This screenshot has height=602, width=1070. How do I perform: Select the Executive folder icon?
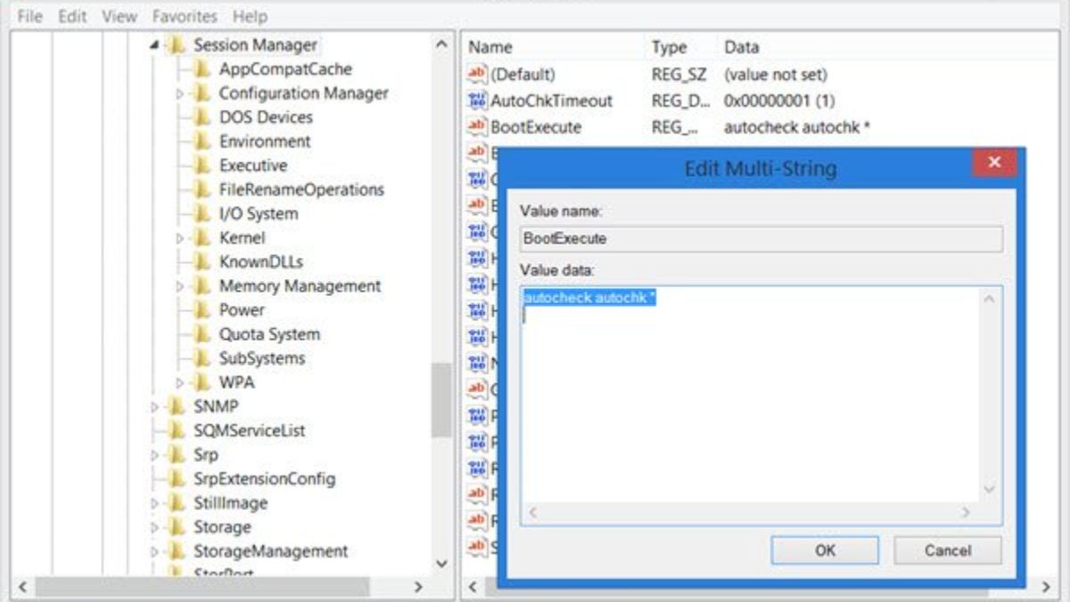pos(202,165)
